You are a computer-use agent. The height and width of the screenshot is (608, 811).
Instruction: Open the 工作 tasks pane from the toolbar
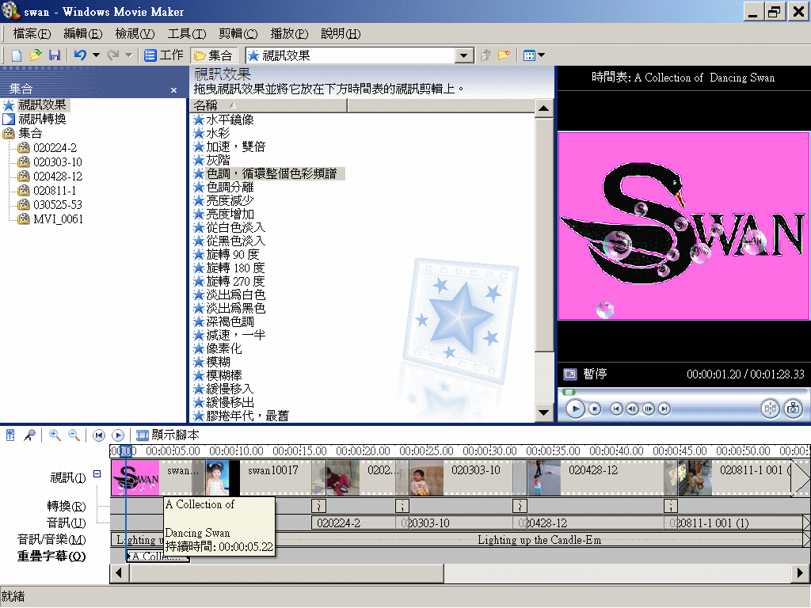tap(164, 55)
